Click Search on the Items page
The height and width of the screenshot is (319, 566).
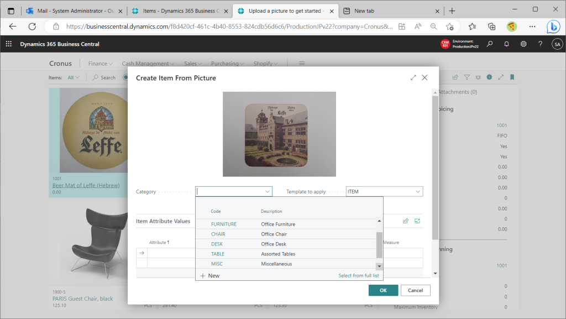pyautogui.click(x=104, y=77)
